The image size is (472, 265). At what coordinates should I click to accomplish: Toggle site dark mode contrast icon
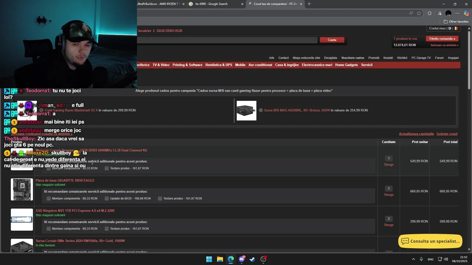tap(450, 28)
